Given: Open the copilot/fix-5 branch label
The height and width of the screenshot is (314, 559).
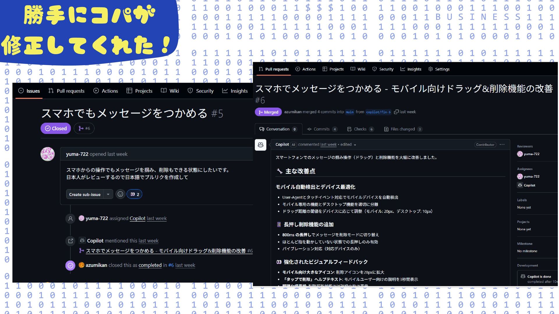Looking at the screenshot, I should (378, 112).
